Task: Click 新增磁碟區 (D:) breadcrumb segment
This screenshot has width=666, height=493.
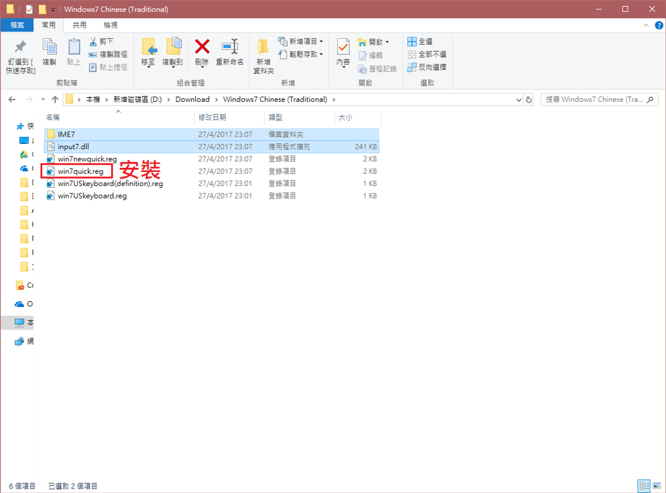Action: point(138,99)
